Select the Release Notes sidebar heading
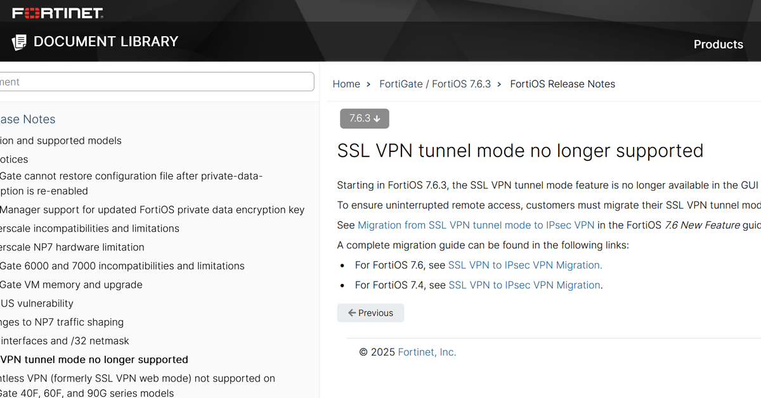The image size is (761, 398). coord(28,119)
